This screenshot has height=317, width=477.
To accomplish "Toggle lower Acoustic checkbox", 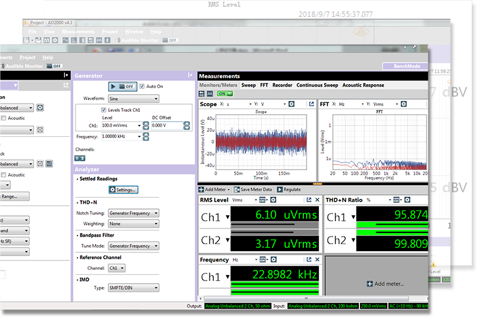I will point(4,175).
